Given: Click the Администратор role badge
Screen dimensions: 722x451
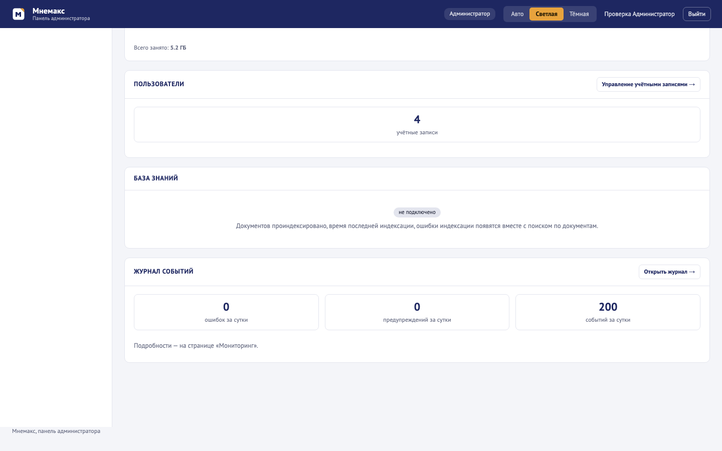Looking at the screenshot, I should point(470,14).
